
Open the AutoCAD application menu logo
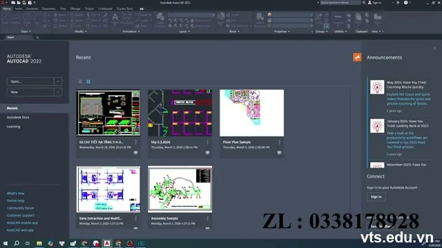point(3,3)
